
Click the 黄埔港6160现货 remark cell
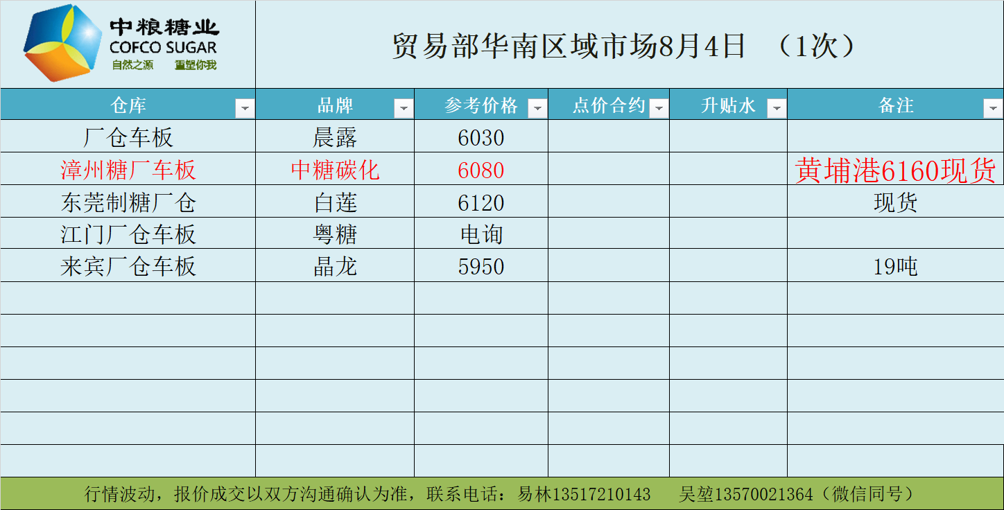coord(894,170)
